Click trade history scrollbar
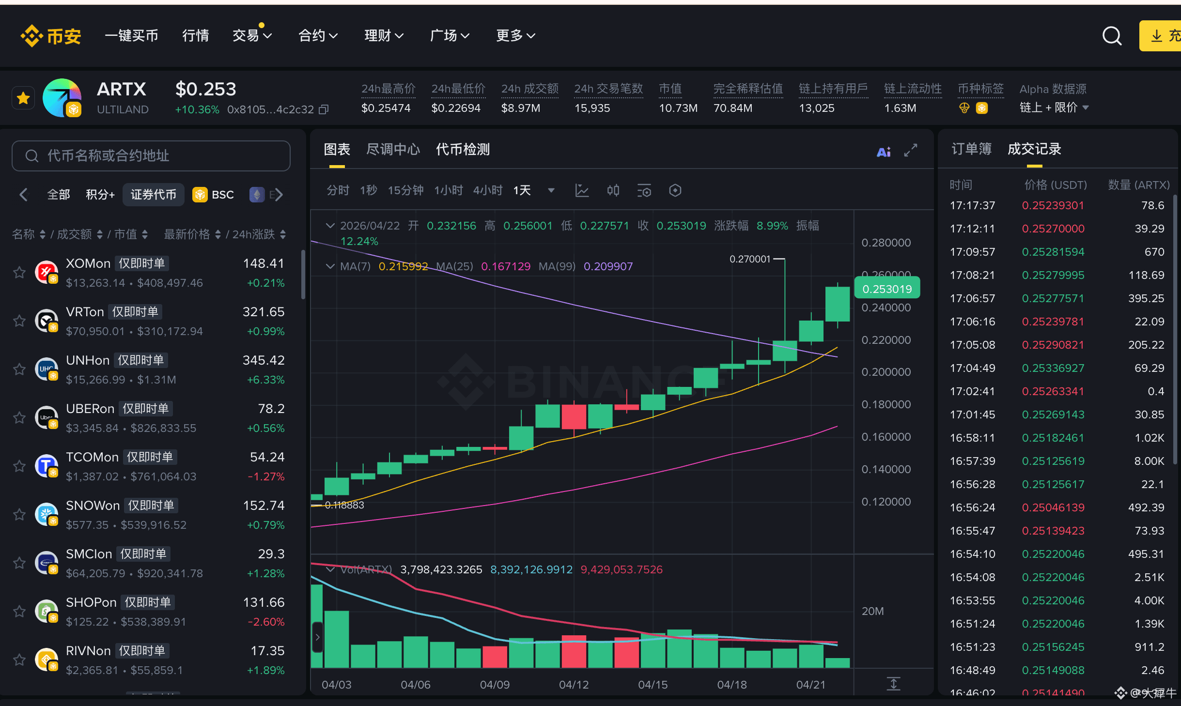The image size is (1181, 706). tap(1175, 329)
